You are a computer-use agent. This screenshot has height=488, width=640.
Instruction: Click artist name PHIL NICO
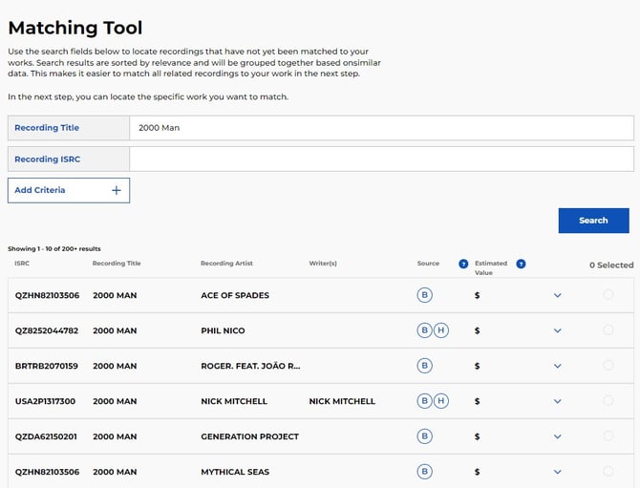(223, 330)
